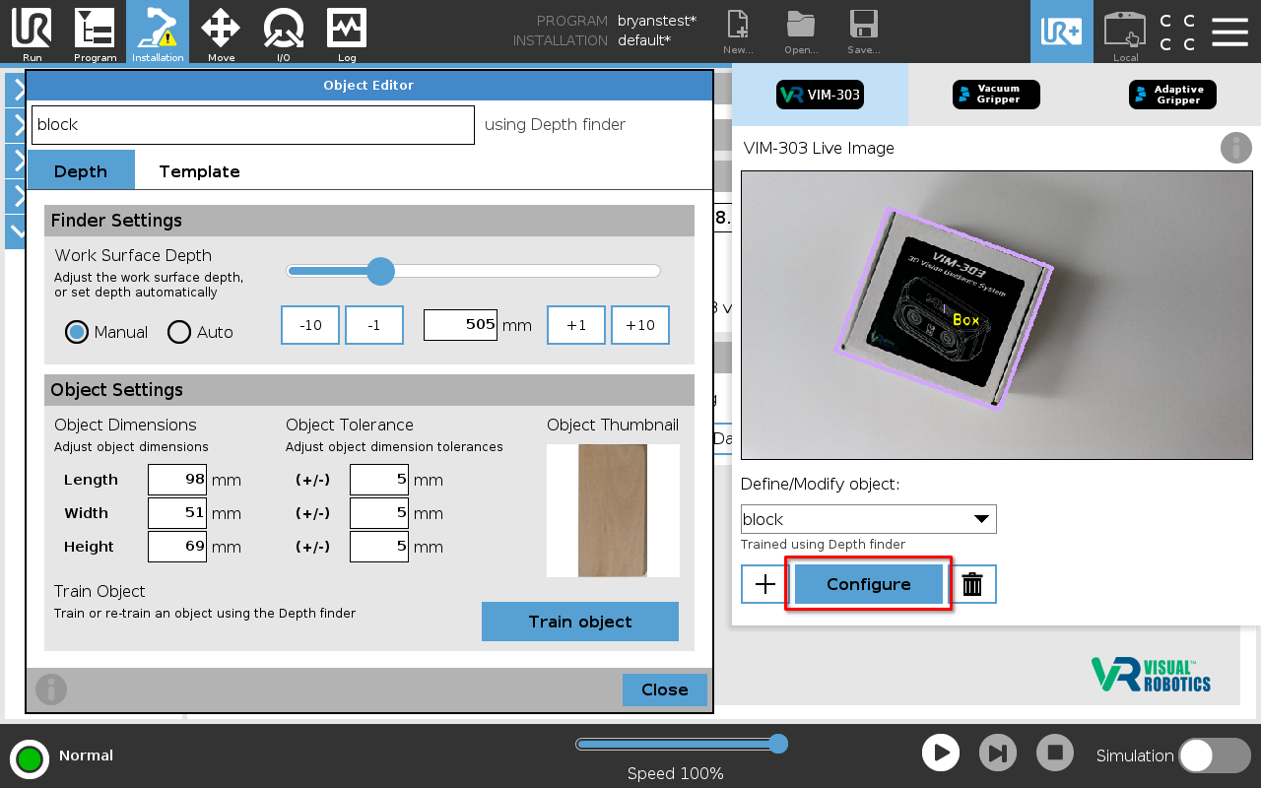Open the Run screen
Viewport: 1261px width, 788px height.
(x=32, y=33)
